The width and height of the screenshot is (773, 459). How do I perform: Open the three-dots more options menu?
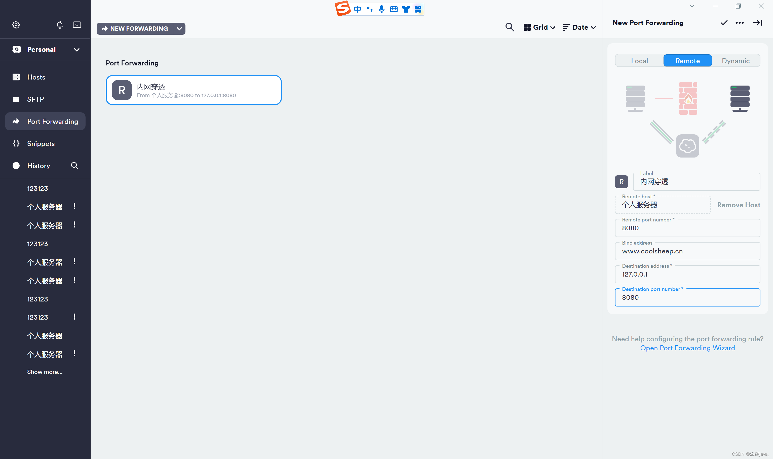[x=740, y=23]
